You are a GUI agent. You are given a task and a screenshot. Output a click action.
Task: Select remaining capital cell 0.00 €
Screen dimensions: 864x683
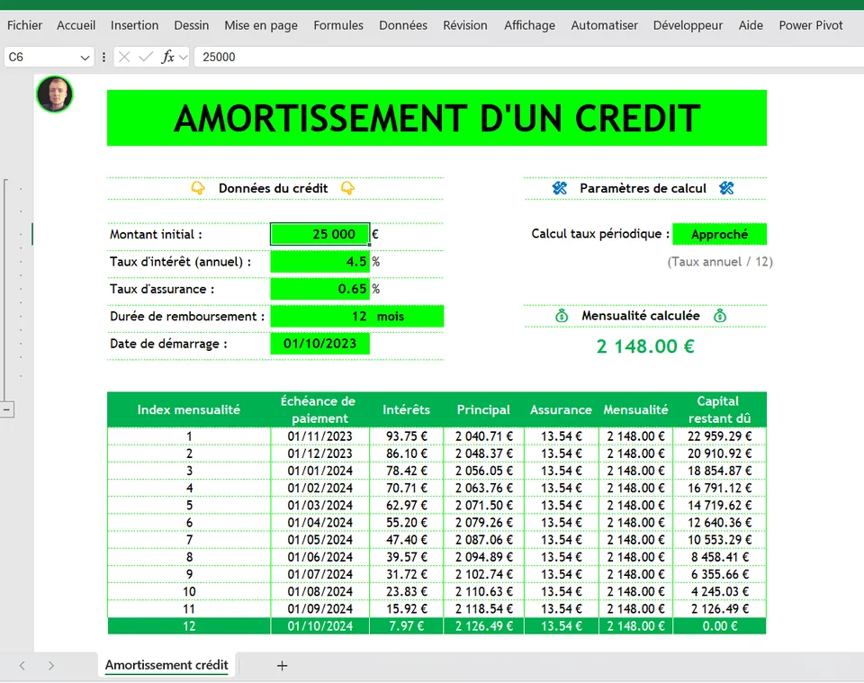pos(719,626)
